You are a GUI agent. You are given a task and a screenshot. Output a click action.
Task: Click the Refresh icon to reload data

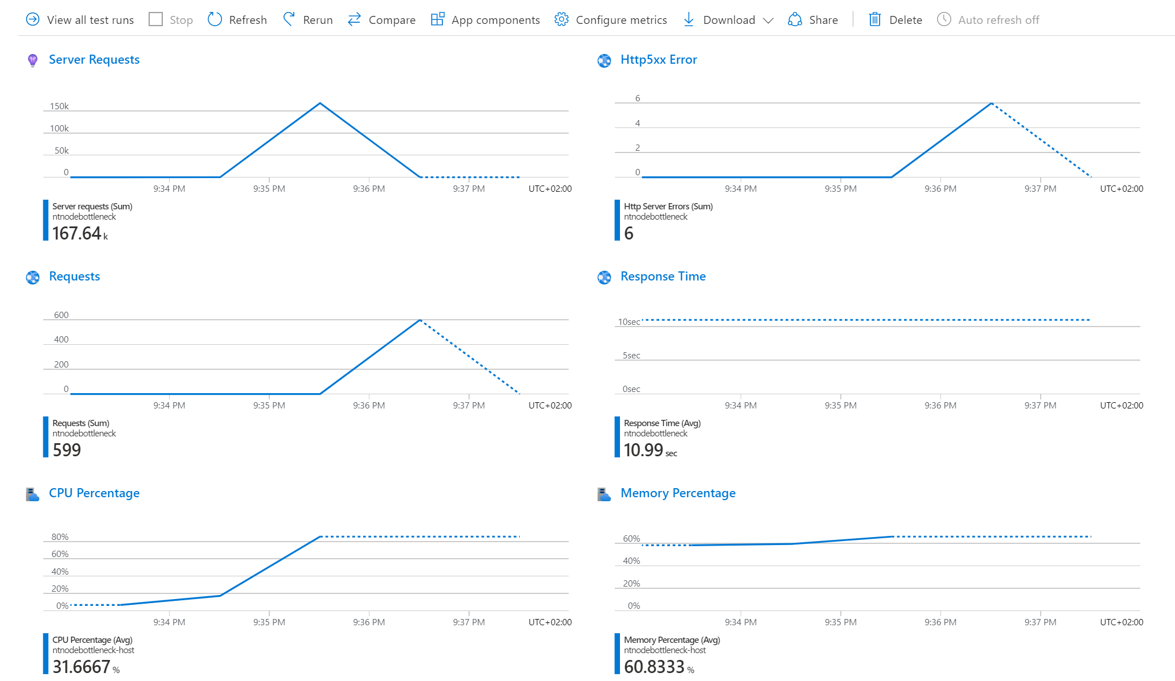coord(213,19)
